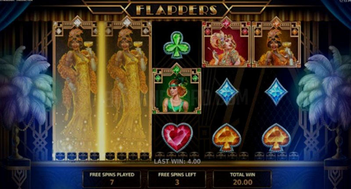Select the red-background blonde flapper tile

click(x=226, y=42)
